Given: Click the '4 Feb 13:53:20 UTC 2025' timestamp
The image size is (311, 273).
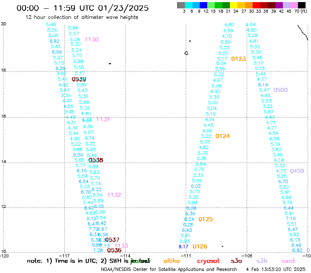Looking at the screenshot, I should click(276, 269).
